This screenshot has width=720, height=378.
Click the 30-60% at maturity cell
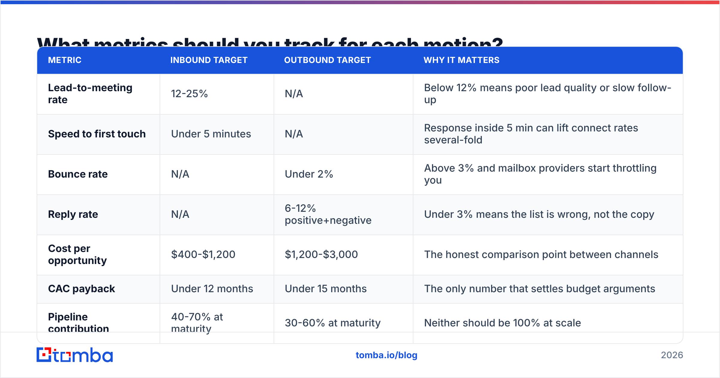coord(333,323)
